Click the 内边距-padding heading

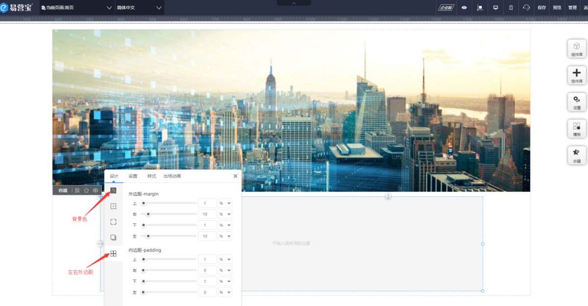pos(145,250)
